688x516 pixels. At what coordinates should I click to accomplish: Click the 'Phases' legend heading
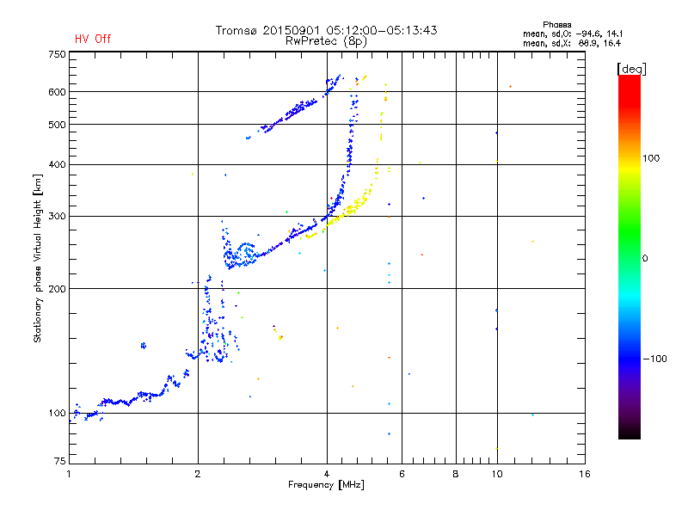tap(556, 25)
